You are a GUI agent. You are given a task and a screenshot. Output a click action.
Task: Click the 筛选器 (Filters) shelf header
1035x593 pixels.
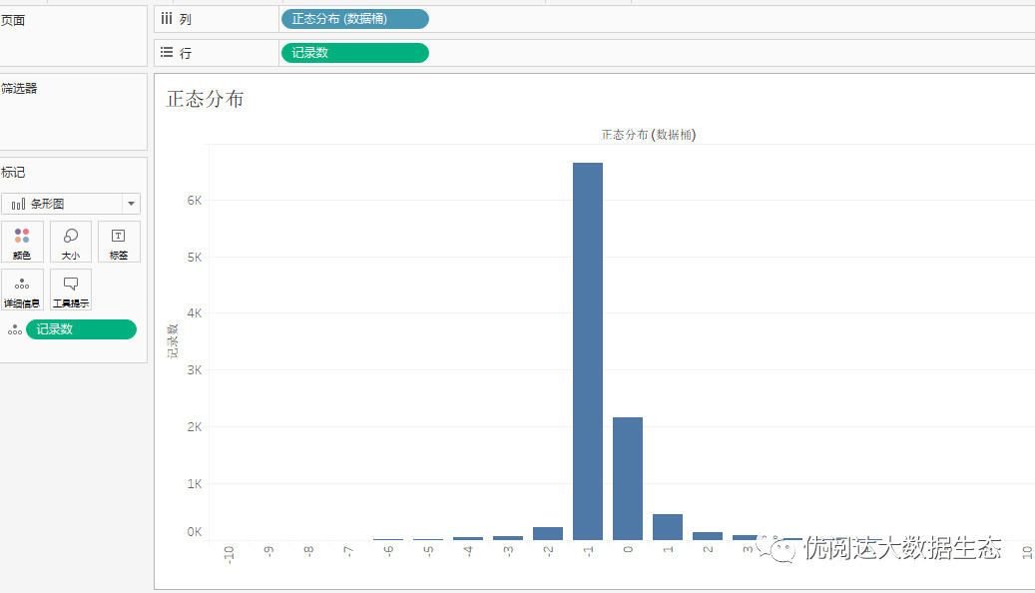point(18,88)
